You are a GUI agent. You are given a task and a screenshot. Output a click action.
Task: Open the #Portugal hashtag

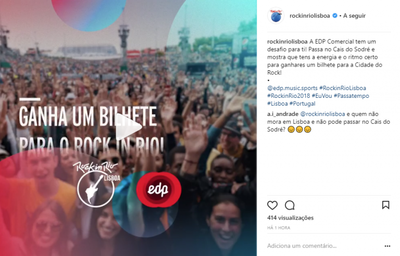[x=302, y=104]
